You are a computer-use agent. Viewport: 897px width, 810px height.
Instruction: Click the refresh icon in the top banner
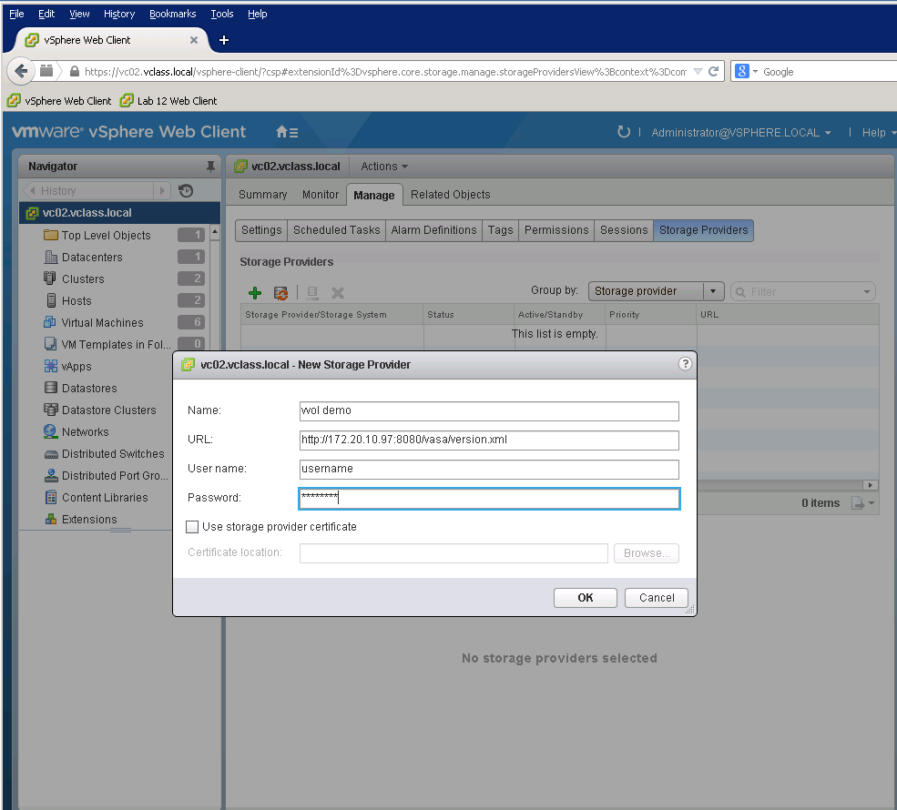click(x=624, y=132)
